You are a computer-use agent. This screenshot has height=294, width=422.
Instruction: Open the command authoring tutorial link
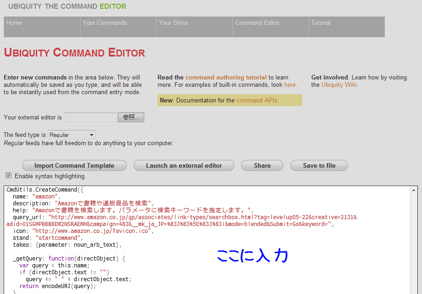[226, 78]
